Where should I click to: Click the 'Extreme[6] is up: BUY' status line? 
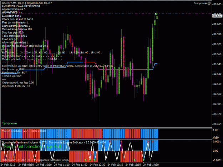pos(57,66)
